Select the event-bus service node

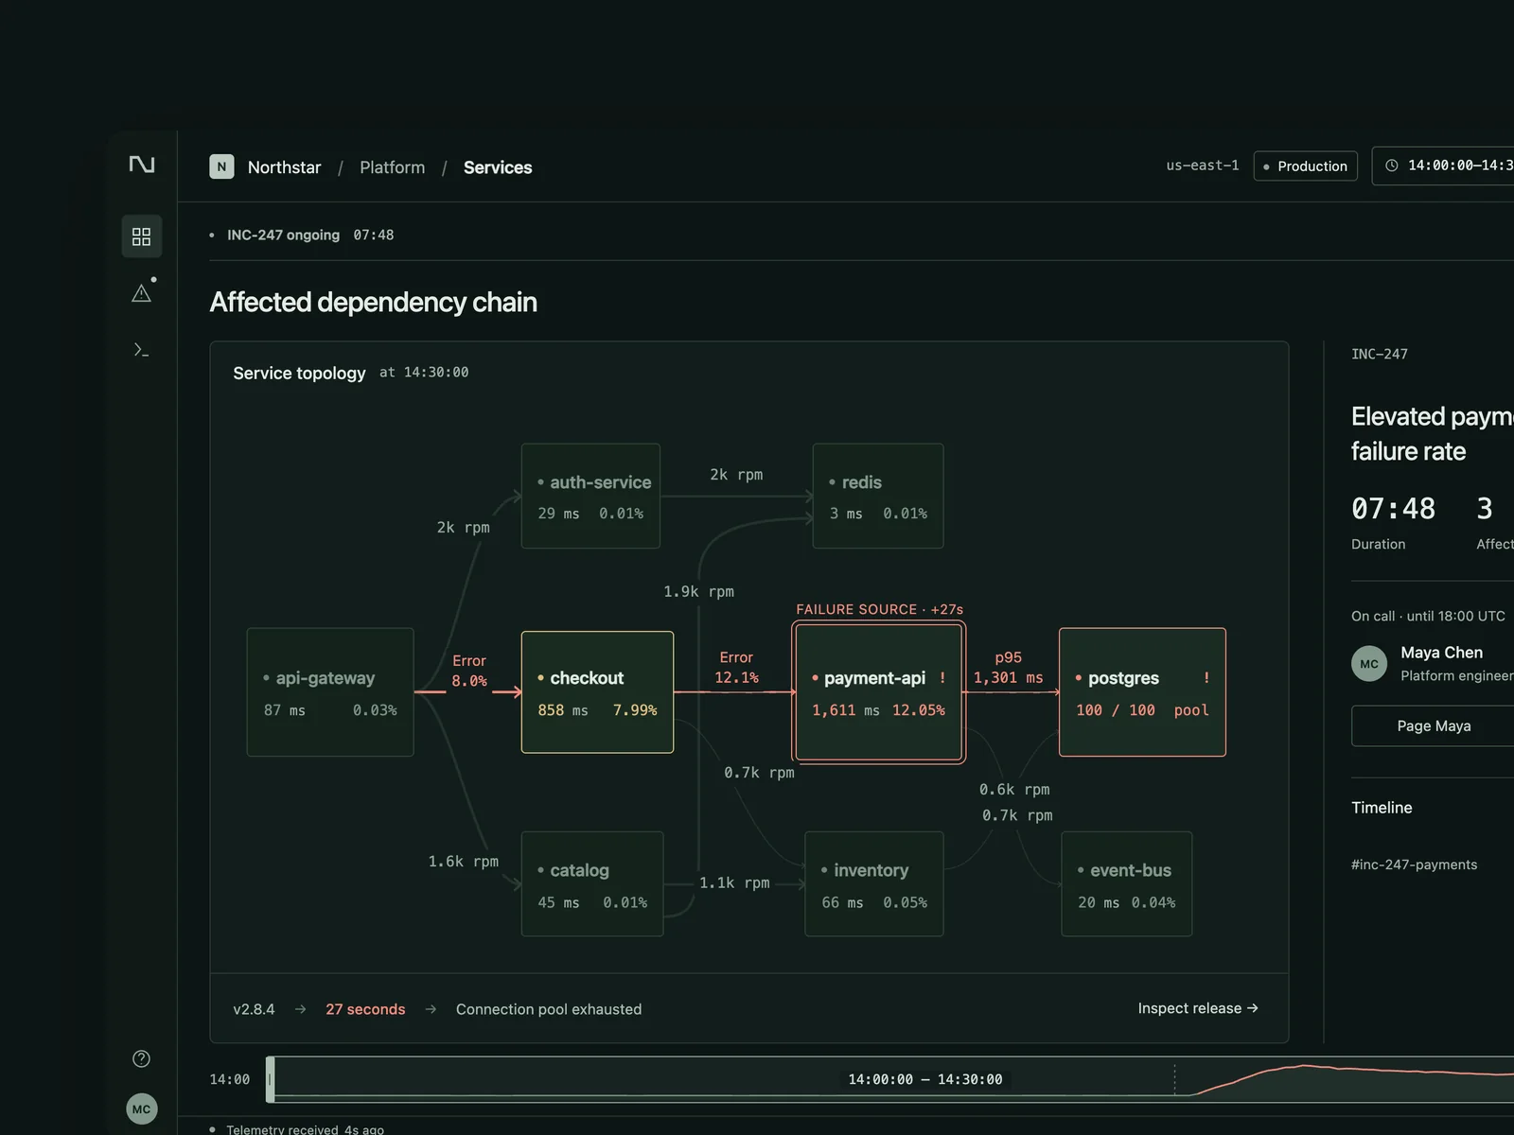[1127, 883]
